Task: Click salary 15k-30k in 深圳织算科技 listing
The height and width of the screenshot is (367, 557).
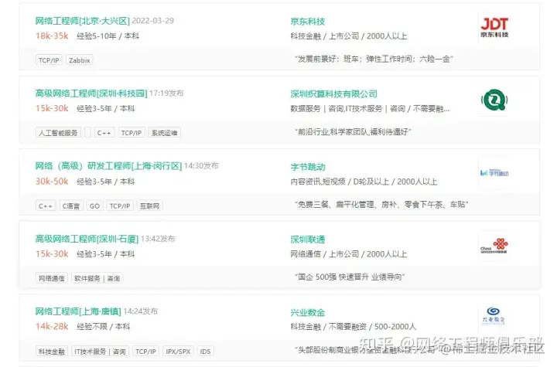Action: [x=52, y=109]
